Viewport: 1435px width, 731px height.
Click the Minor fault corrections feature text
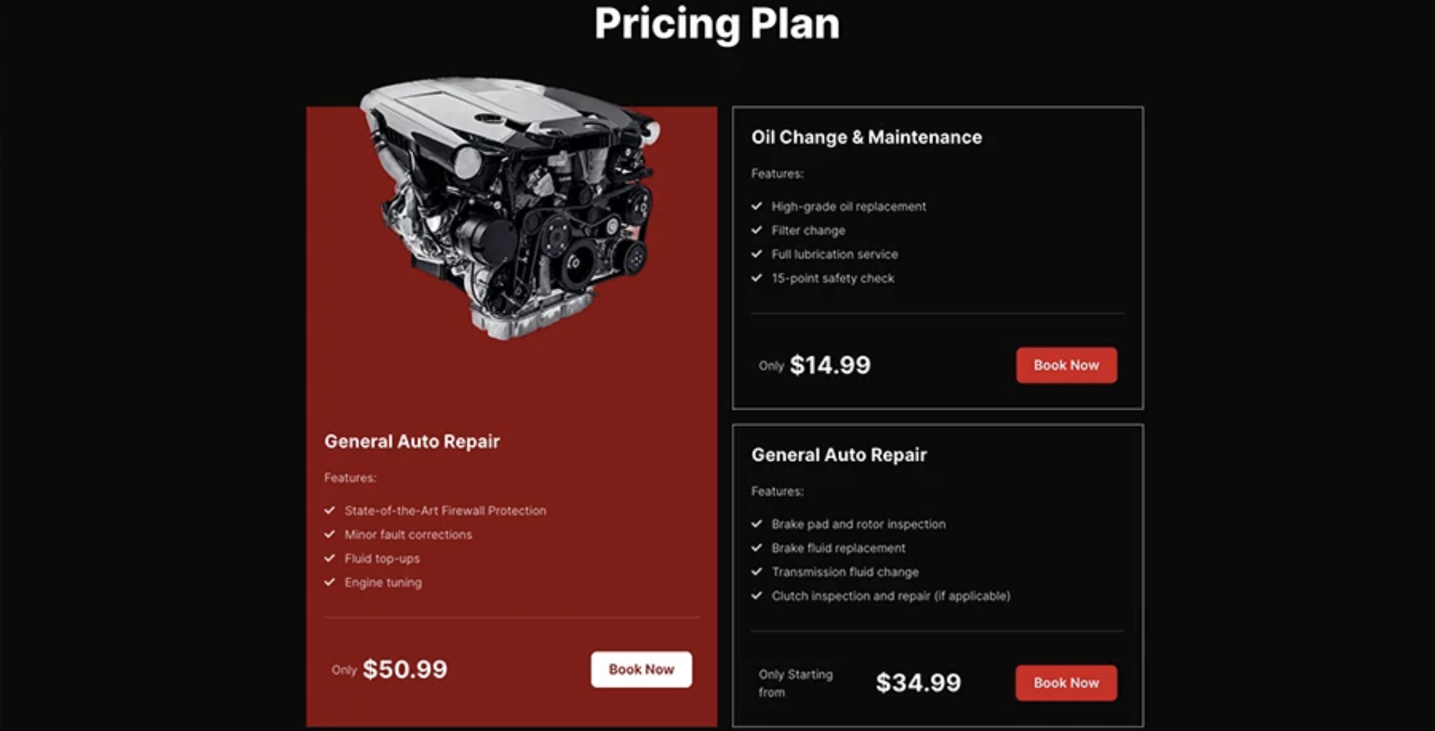[408, 534]
